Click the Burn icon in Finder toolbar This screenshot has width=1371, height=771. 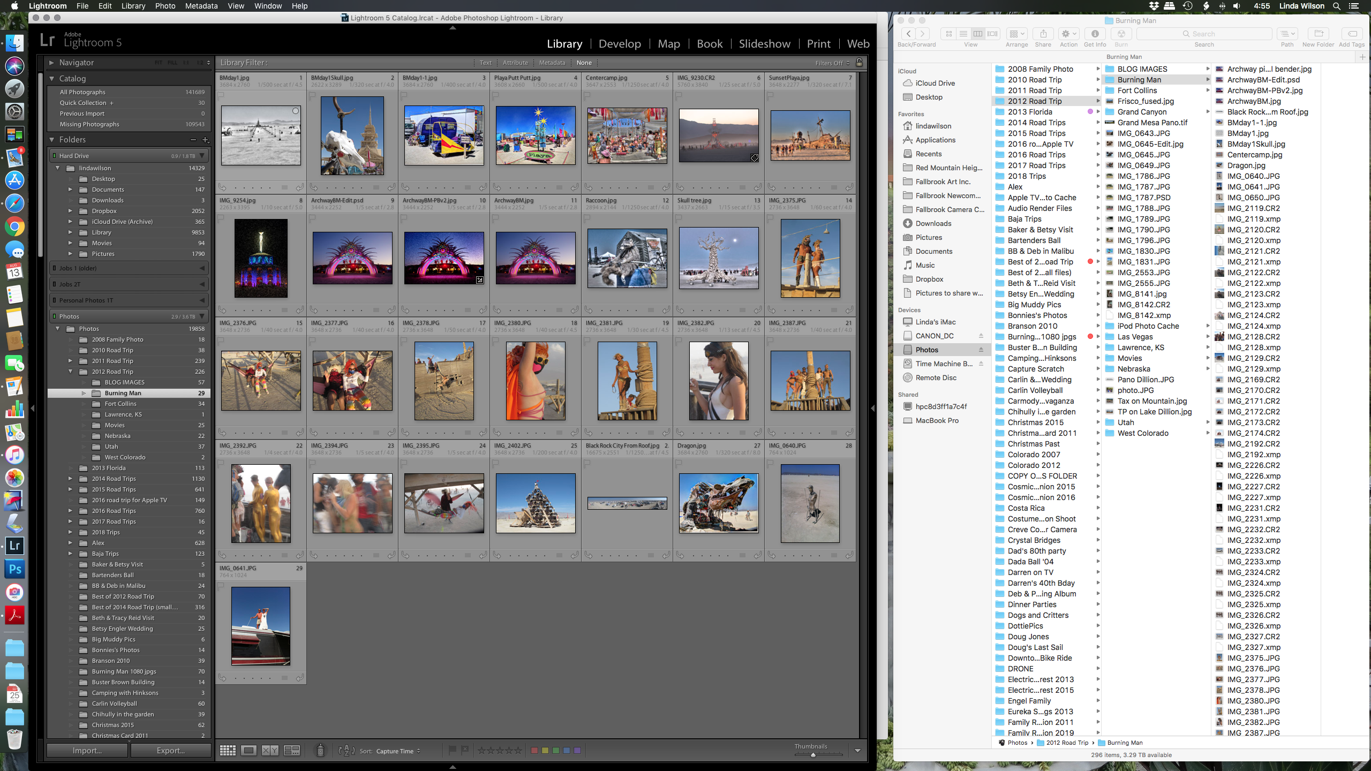[1121, 34]
